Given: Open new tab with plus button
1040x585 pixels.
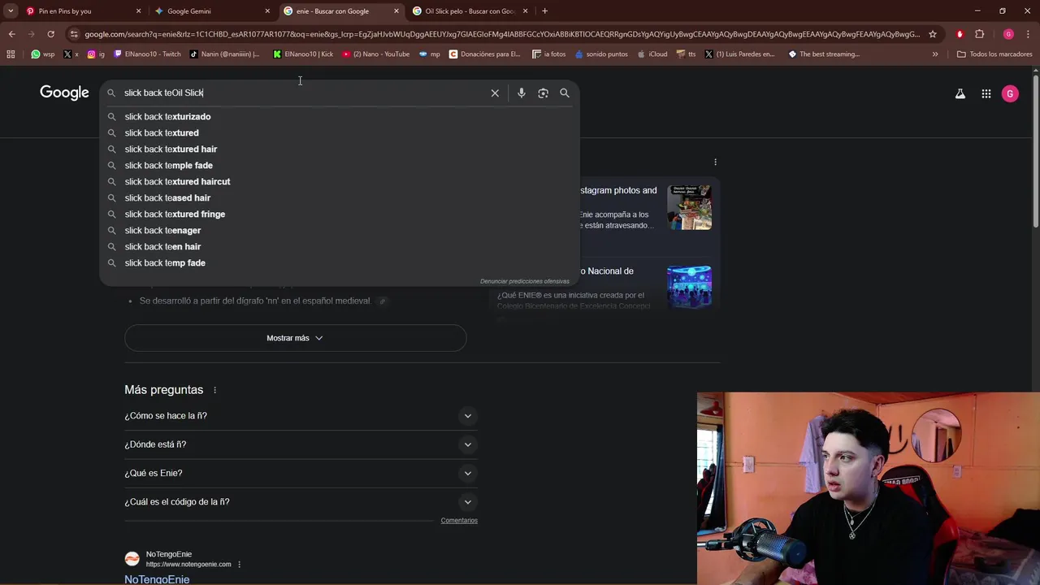Looking at the screenshot, I should (544, 11).
